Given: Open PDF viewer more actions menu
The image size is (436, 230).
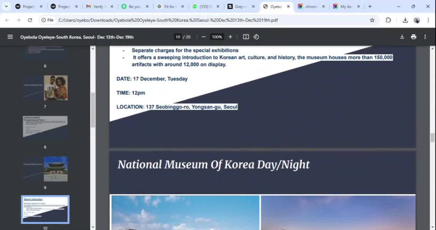Looking at the screenshot, I should click(425, 37).
